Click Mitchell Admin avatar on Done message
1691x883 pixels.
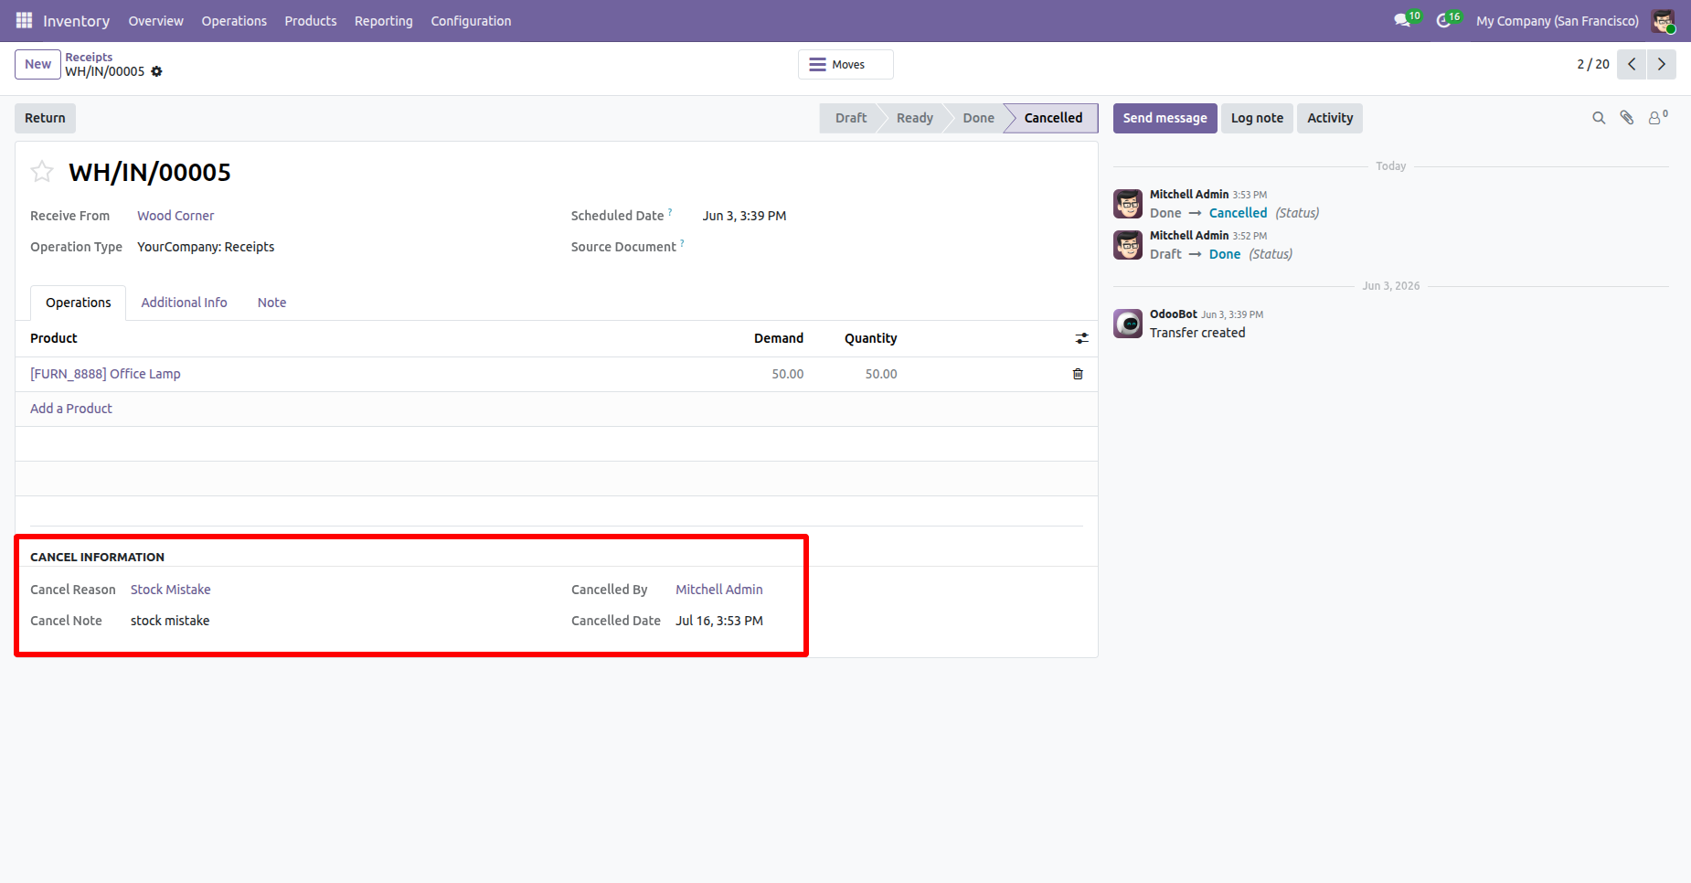(1128, 245)
